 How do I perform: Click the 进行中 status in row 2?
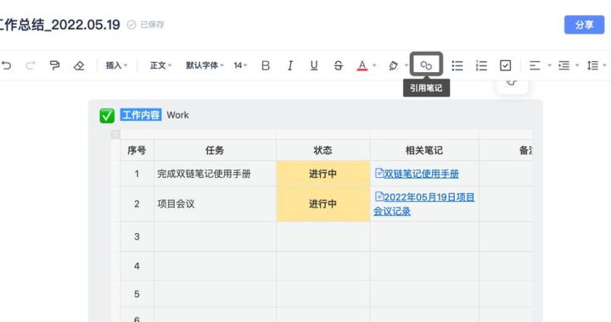click(x=322, y=203)
